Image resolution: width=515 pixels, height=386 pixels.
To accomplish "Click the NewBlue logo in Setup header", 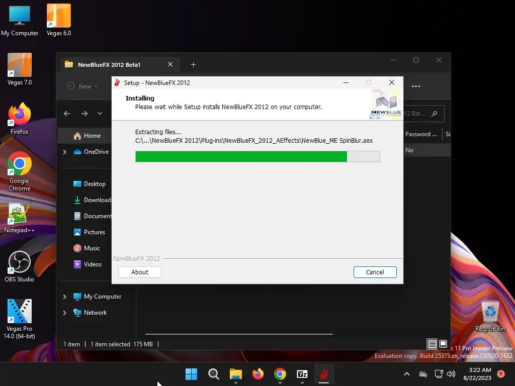I will (x=386, y=105).
